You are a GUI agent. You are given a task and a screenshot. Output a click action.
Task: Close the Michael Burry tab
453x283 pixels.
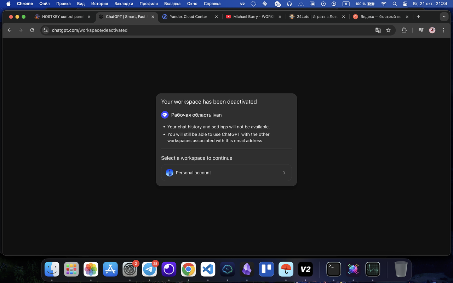(x=280, y=17)
